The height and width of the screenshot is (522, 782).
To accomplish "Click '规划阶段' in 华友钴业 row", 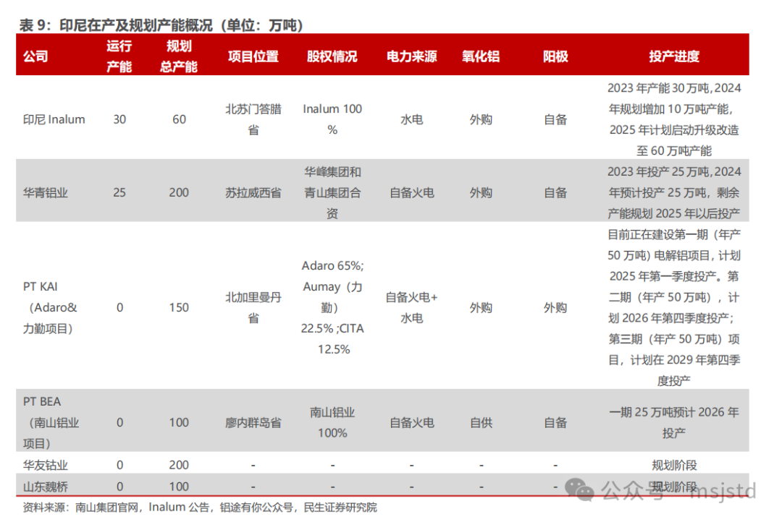I will tap(674, 465).
